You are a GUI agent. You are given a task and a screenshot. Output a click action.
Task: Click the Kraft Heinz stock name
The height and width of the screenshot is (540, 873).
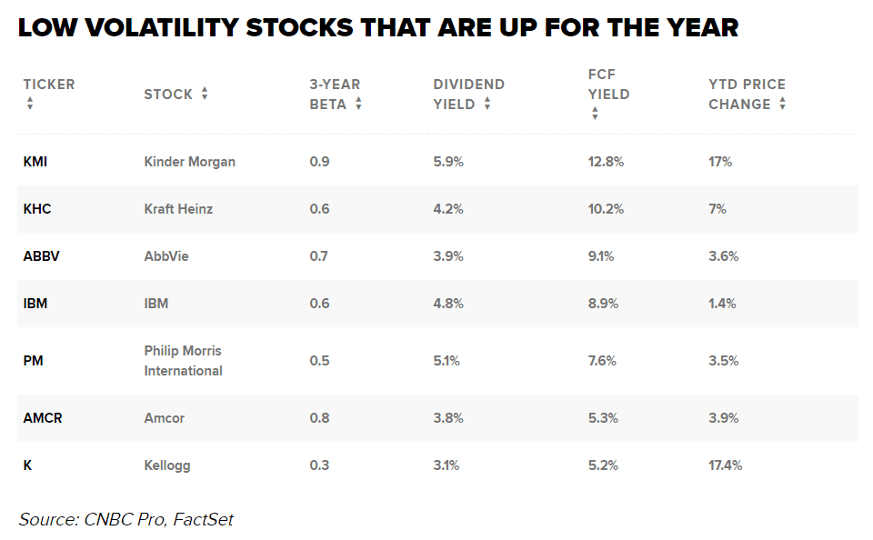[180, 209]
